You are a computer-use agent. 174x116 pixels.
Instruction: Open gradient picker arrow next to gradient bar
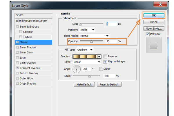coord(99,57)
